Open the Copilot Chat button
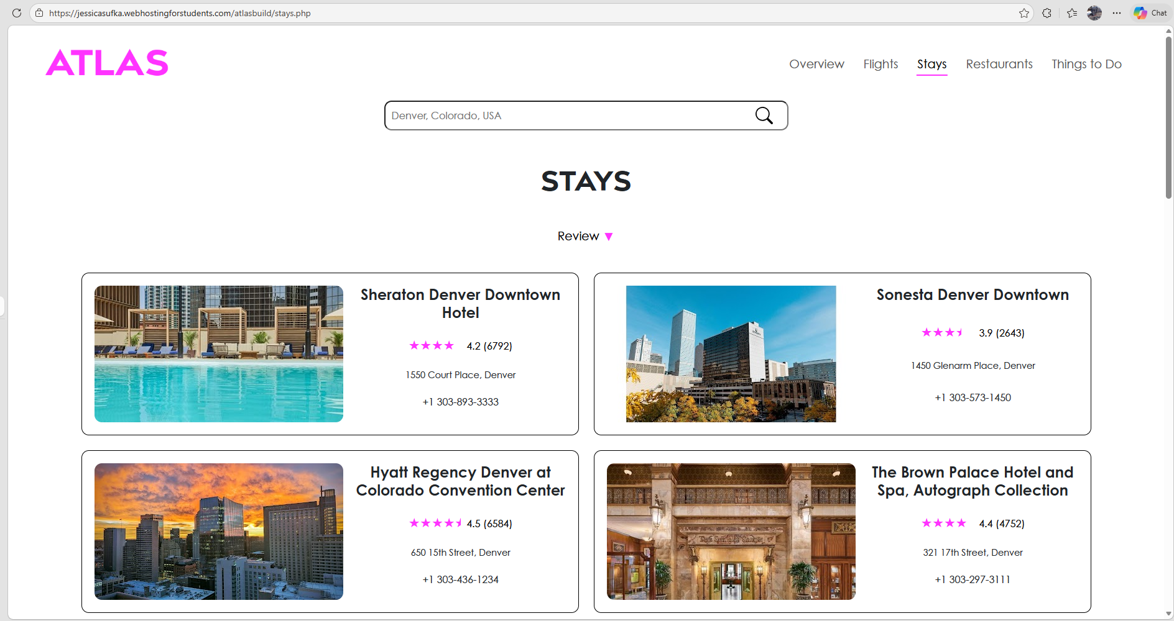 click(1150, 13)
